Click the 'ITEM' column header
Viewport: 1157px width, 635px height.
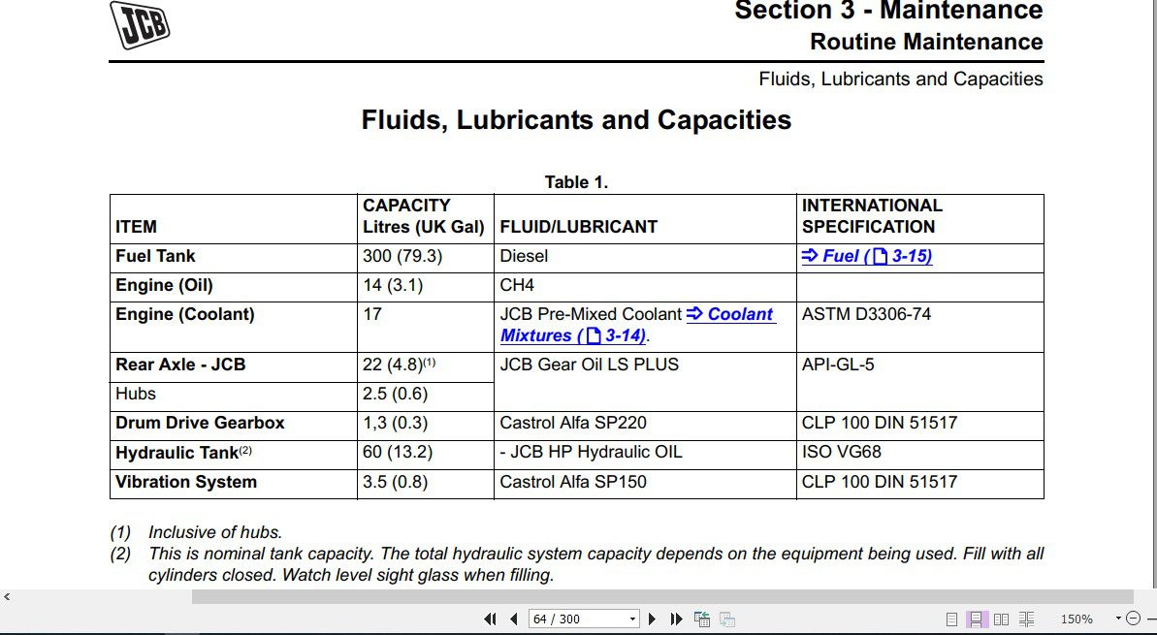point(136,227)
